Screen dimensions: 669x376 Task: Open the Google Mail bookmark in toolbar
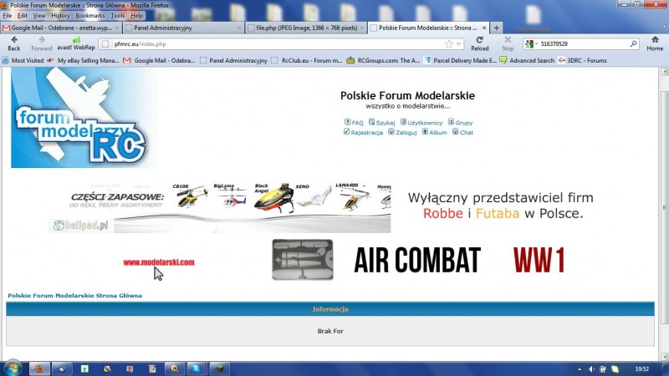[159, 60]
